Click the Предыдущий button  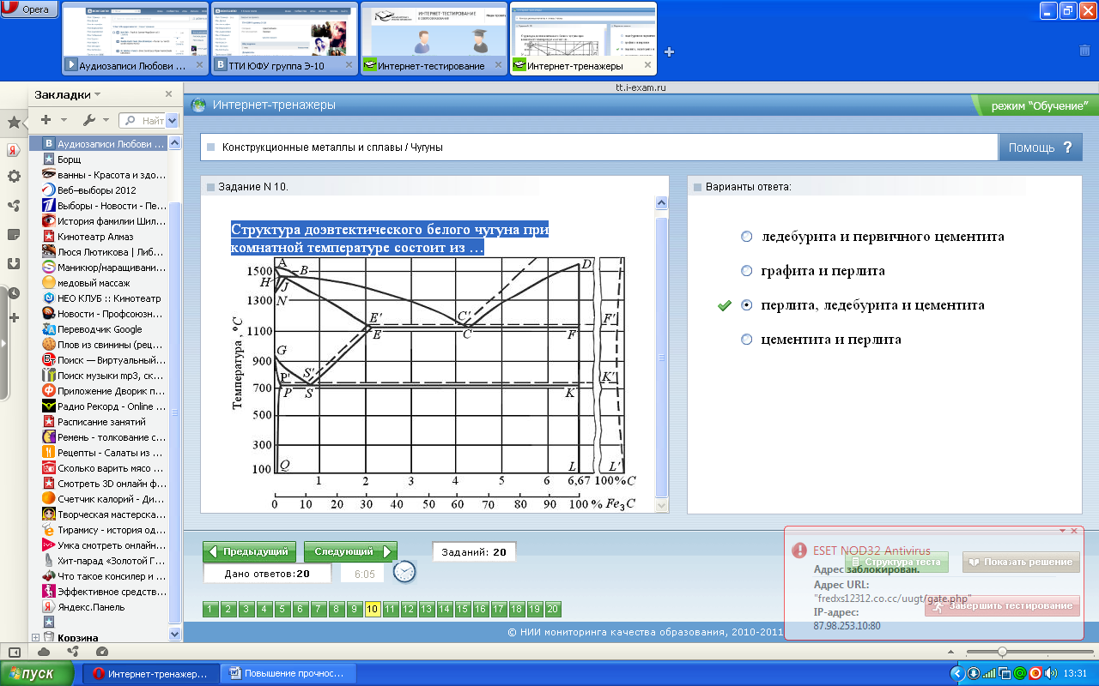click(x=250, y=551)
